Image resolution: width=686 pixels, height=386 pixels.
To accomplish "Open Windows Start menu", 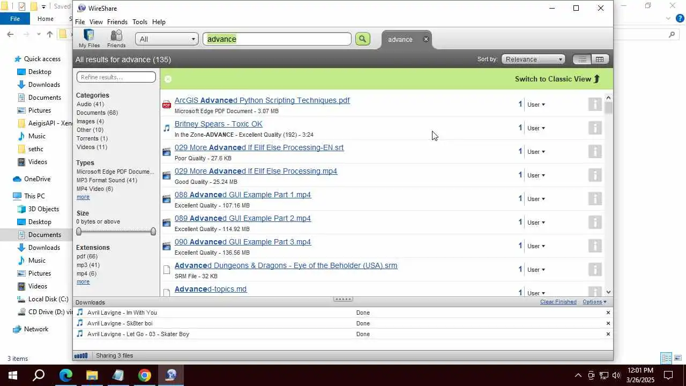I will tap(13, 375).
